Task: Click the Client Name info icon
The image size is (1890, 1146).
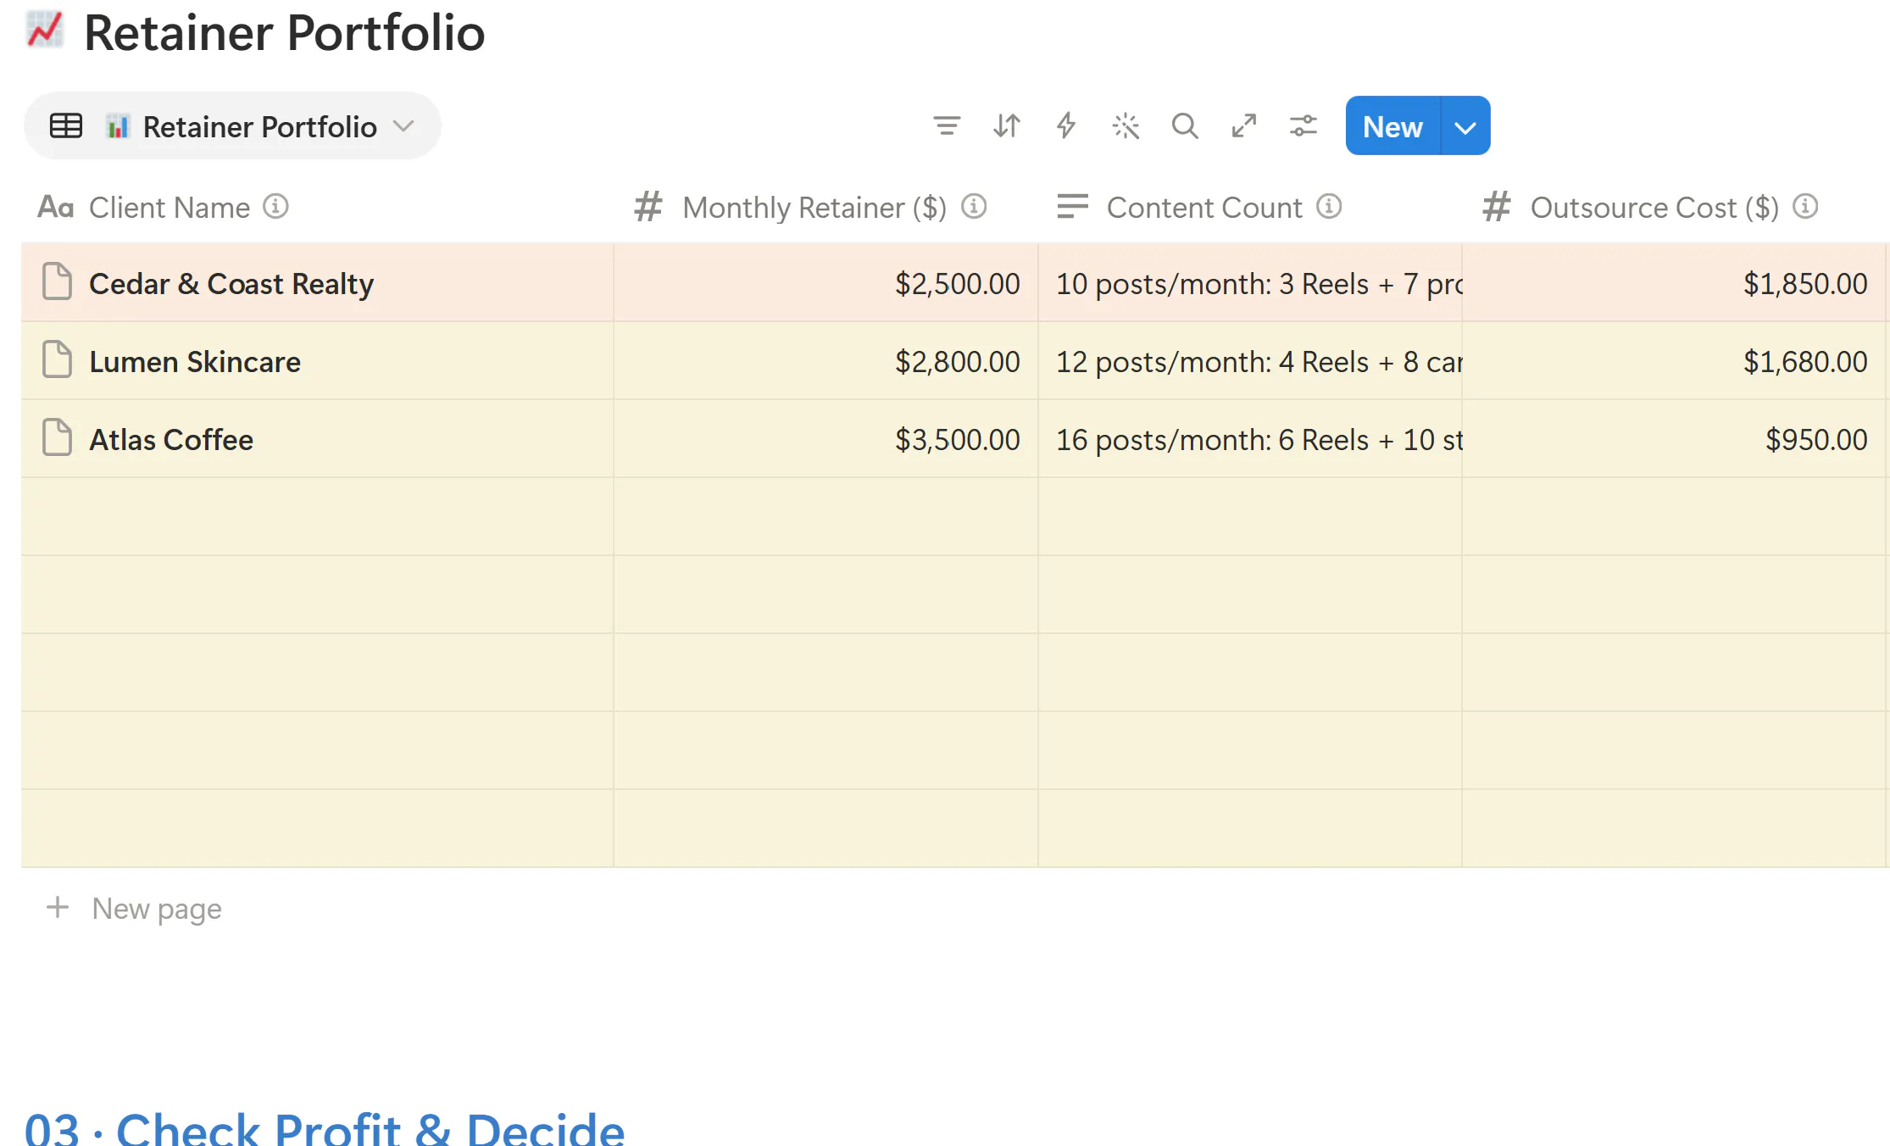Action: (275, 206)
